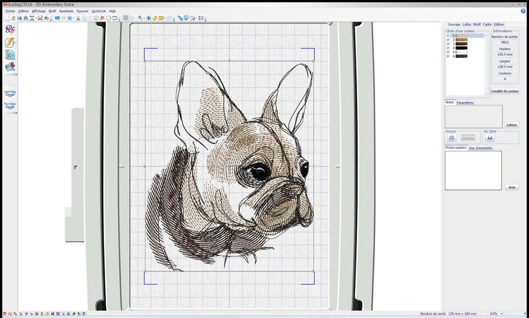Open the Aide menu
This screenshot has height=318, width=529.
point(113,11)
